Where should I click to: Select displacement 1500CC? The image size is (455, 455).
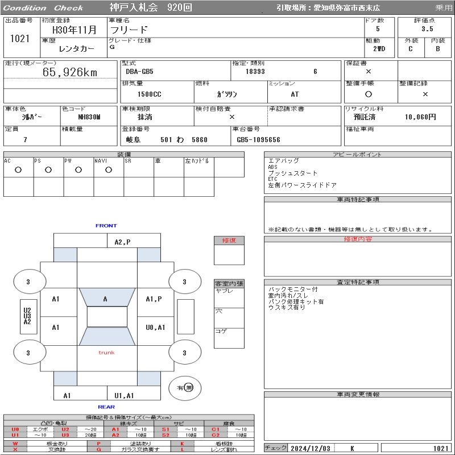[x=149, y=94]
